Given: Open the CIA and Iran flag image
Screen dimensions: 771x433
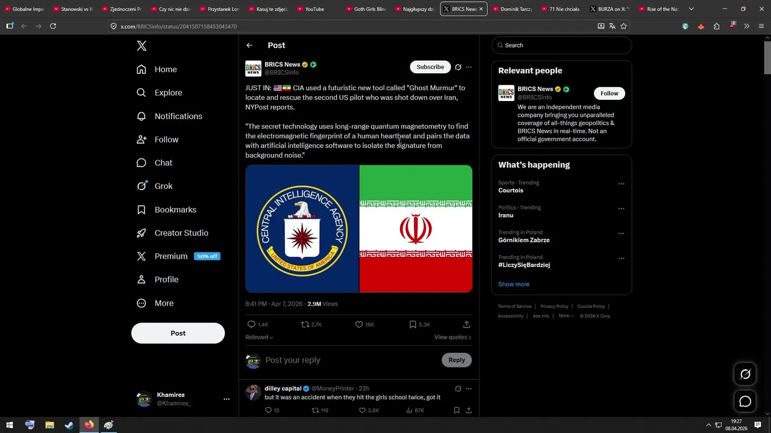Looking at the screenshot, I should [358, 229].
